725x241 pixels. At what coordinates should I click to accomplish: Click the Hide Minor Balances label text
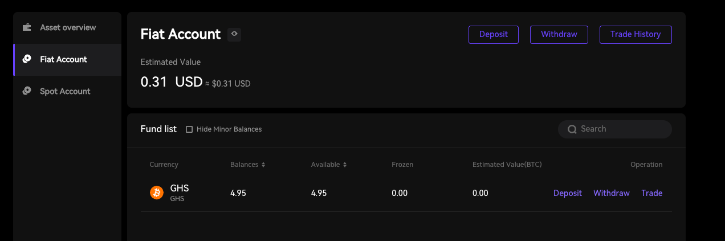point(229,129)
